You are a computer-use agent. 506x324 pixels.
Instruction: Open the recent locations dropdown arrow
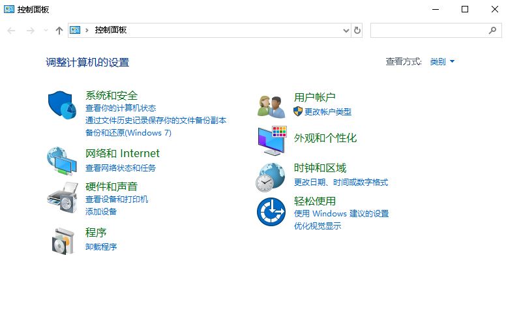tap(46, 31)
